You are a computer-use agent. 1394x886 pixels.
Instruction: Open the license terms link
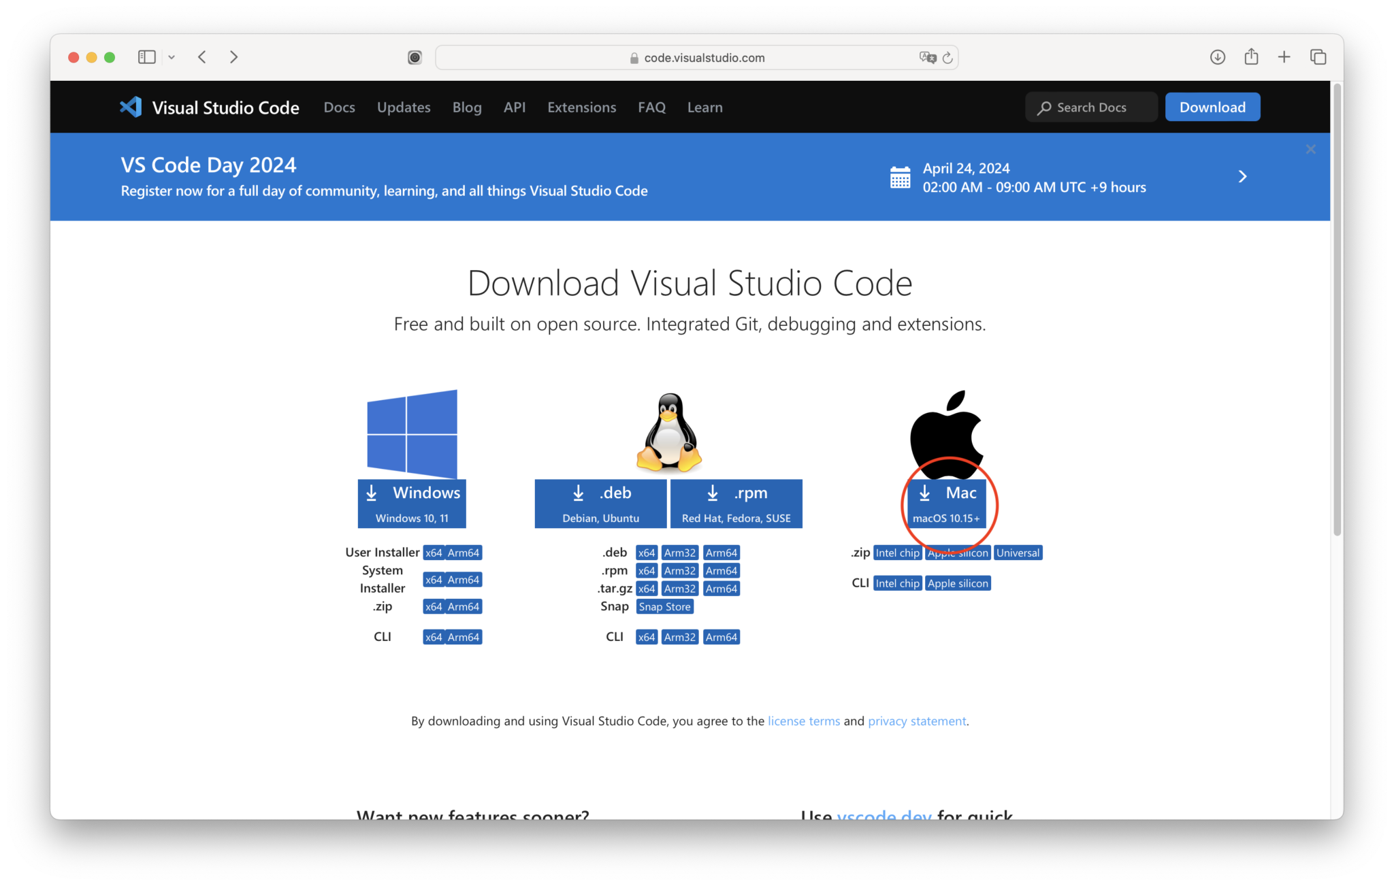pyautogui.click(x=803, y=721)
